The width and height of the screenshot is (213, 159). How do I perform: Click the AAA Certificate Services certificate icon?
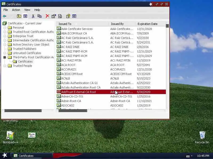(59, 29)
